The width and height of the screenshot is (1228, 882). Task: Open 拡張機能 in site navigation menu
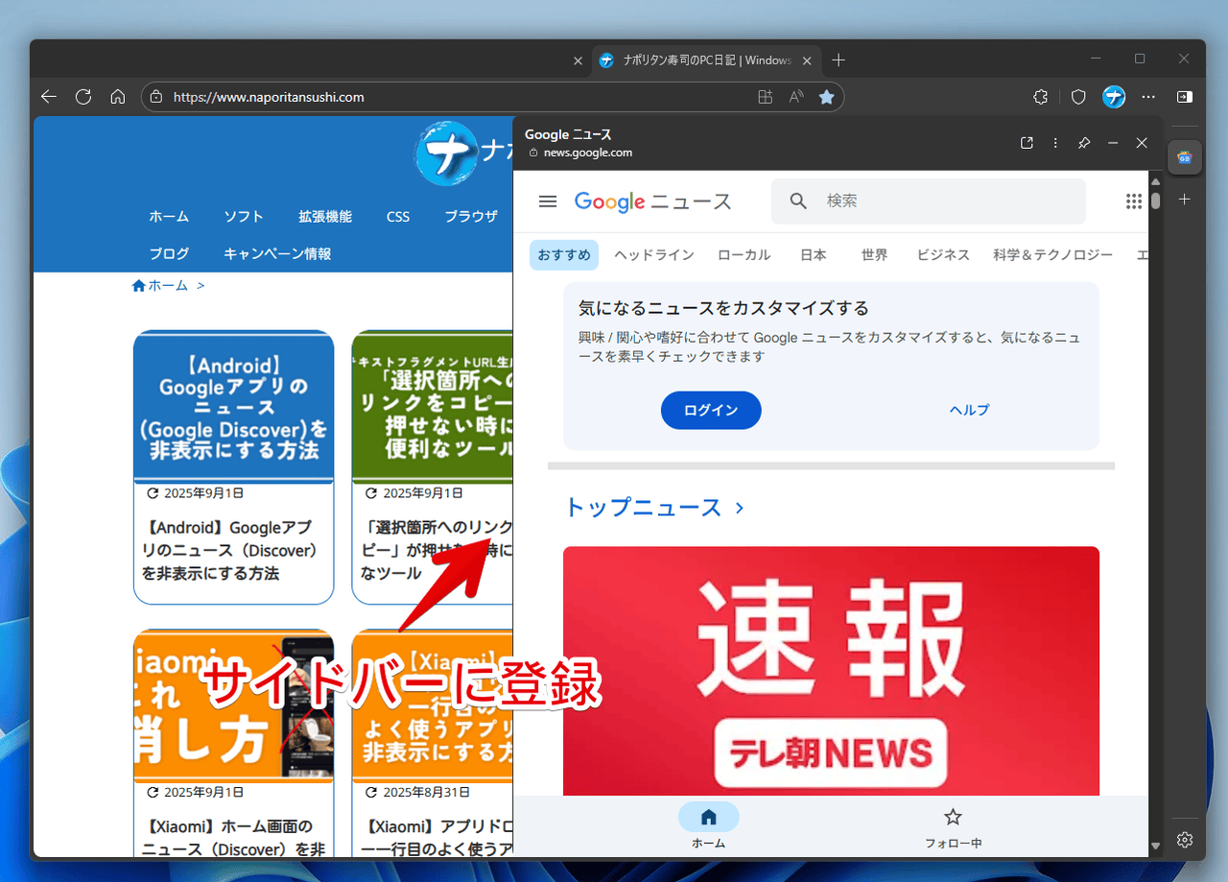[325, 217]
